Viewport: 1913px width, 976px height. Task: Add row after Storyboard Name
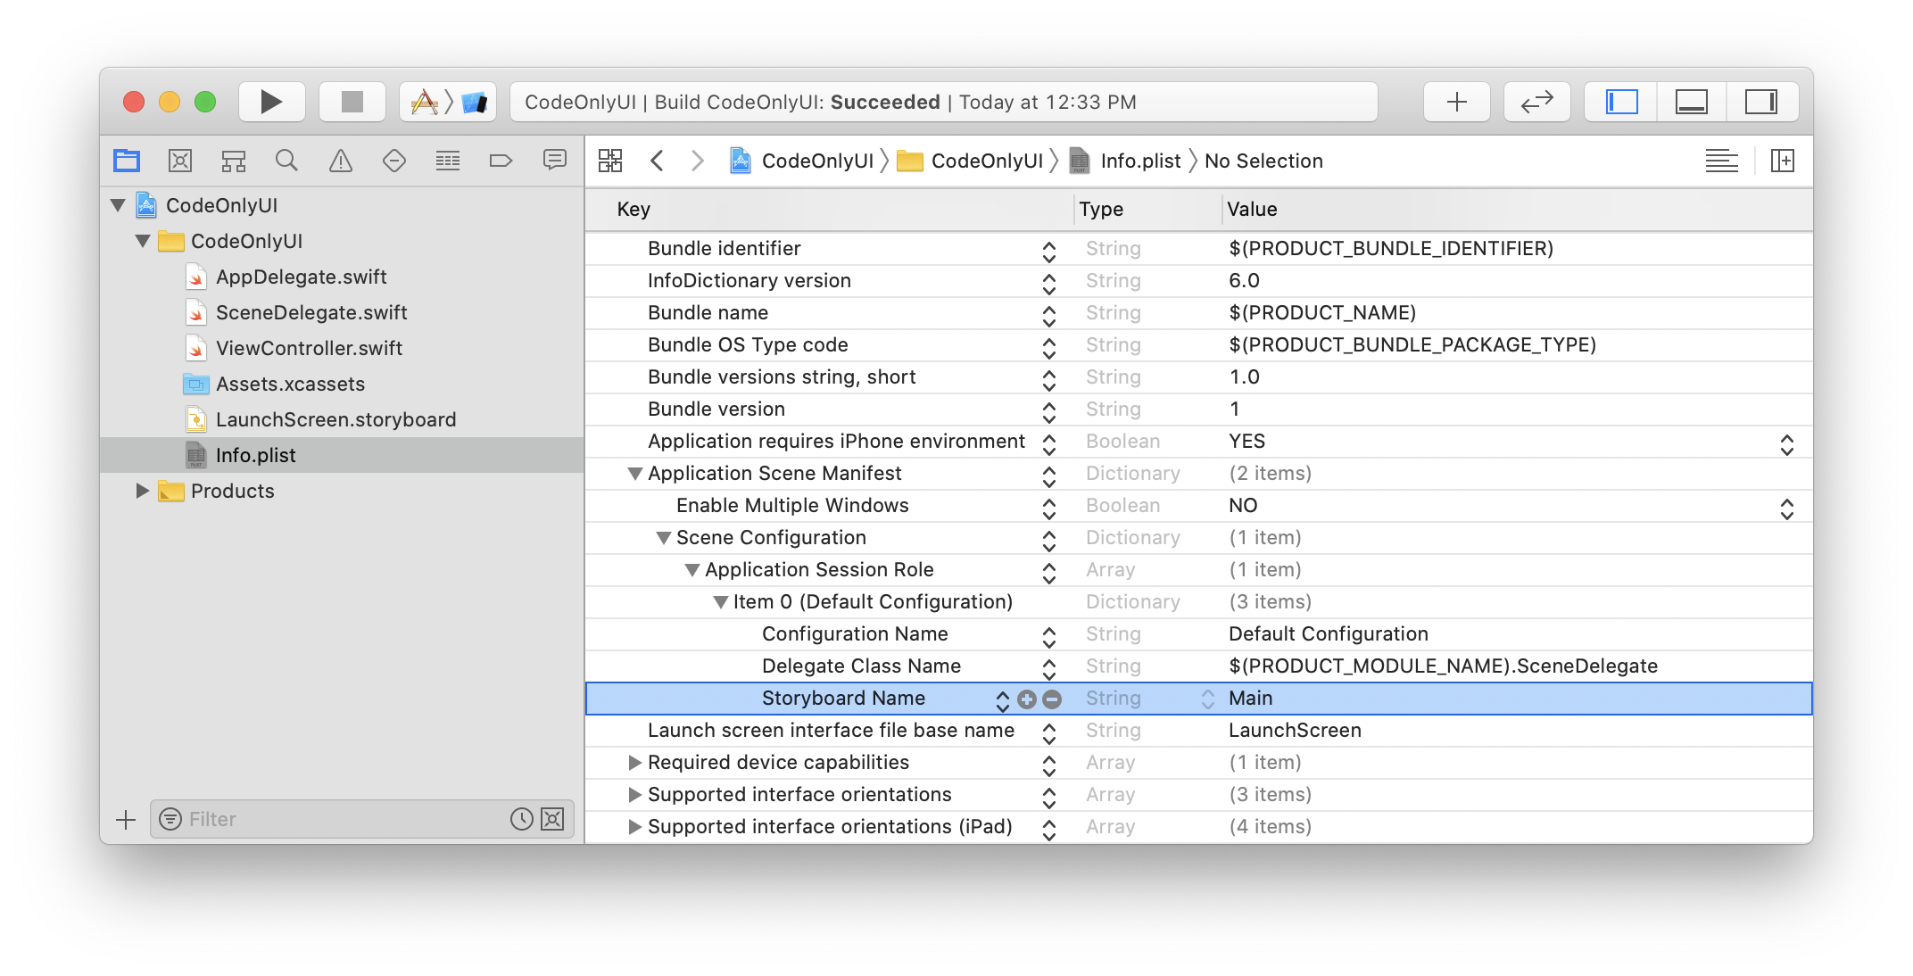pos(1027,699)
